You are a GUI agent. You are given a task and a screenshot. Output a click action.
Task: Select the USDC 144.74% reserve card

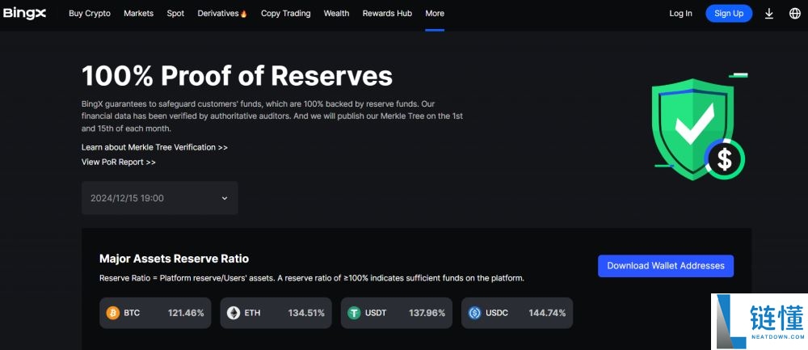517,313
